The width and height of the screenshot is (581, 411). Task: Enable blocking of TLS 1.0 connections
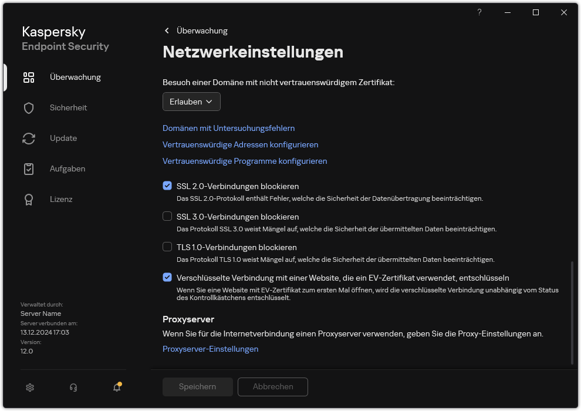tap(167, 247)
